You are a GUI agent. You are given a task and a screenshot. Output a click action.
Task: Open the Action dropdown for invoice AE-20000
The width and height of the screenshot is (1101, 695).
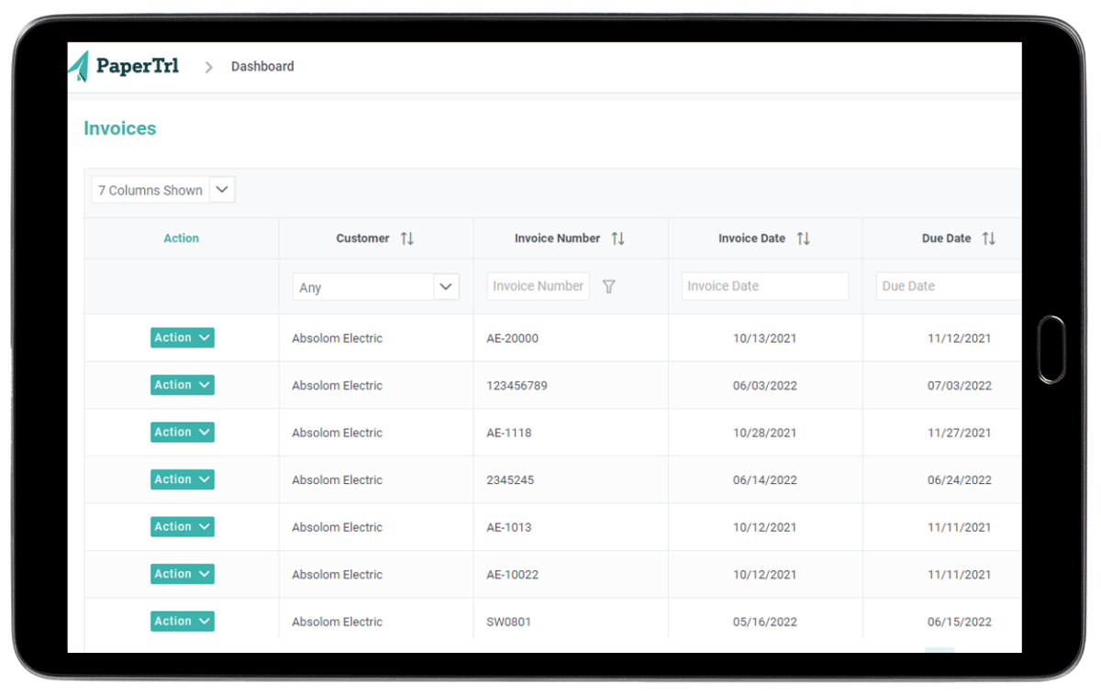pos(182,337)
